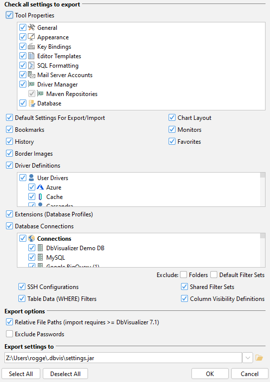Viewport: 270px width, 382px height.
Task: Select the 'Connections' label in connections tree
Action: click(54, 238)
